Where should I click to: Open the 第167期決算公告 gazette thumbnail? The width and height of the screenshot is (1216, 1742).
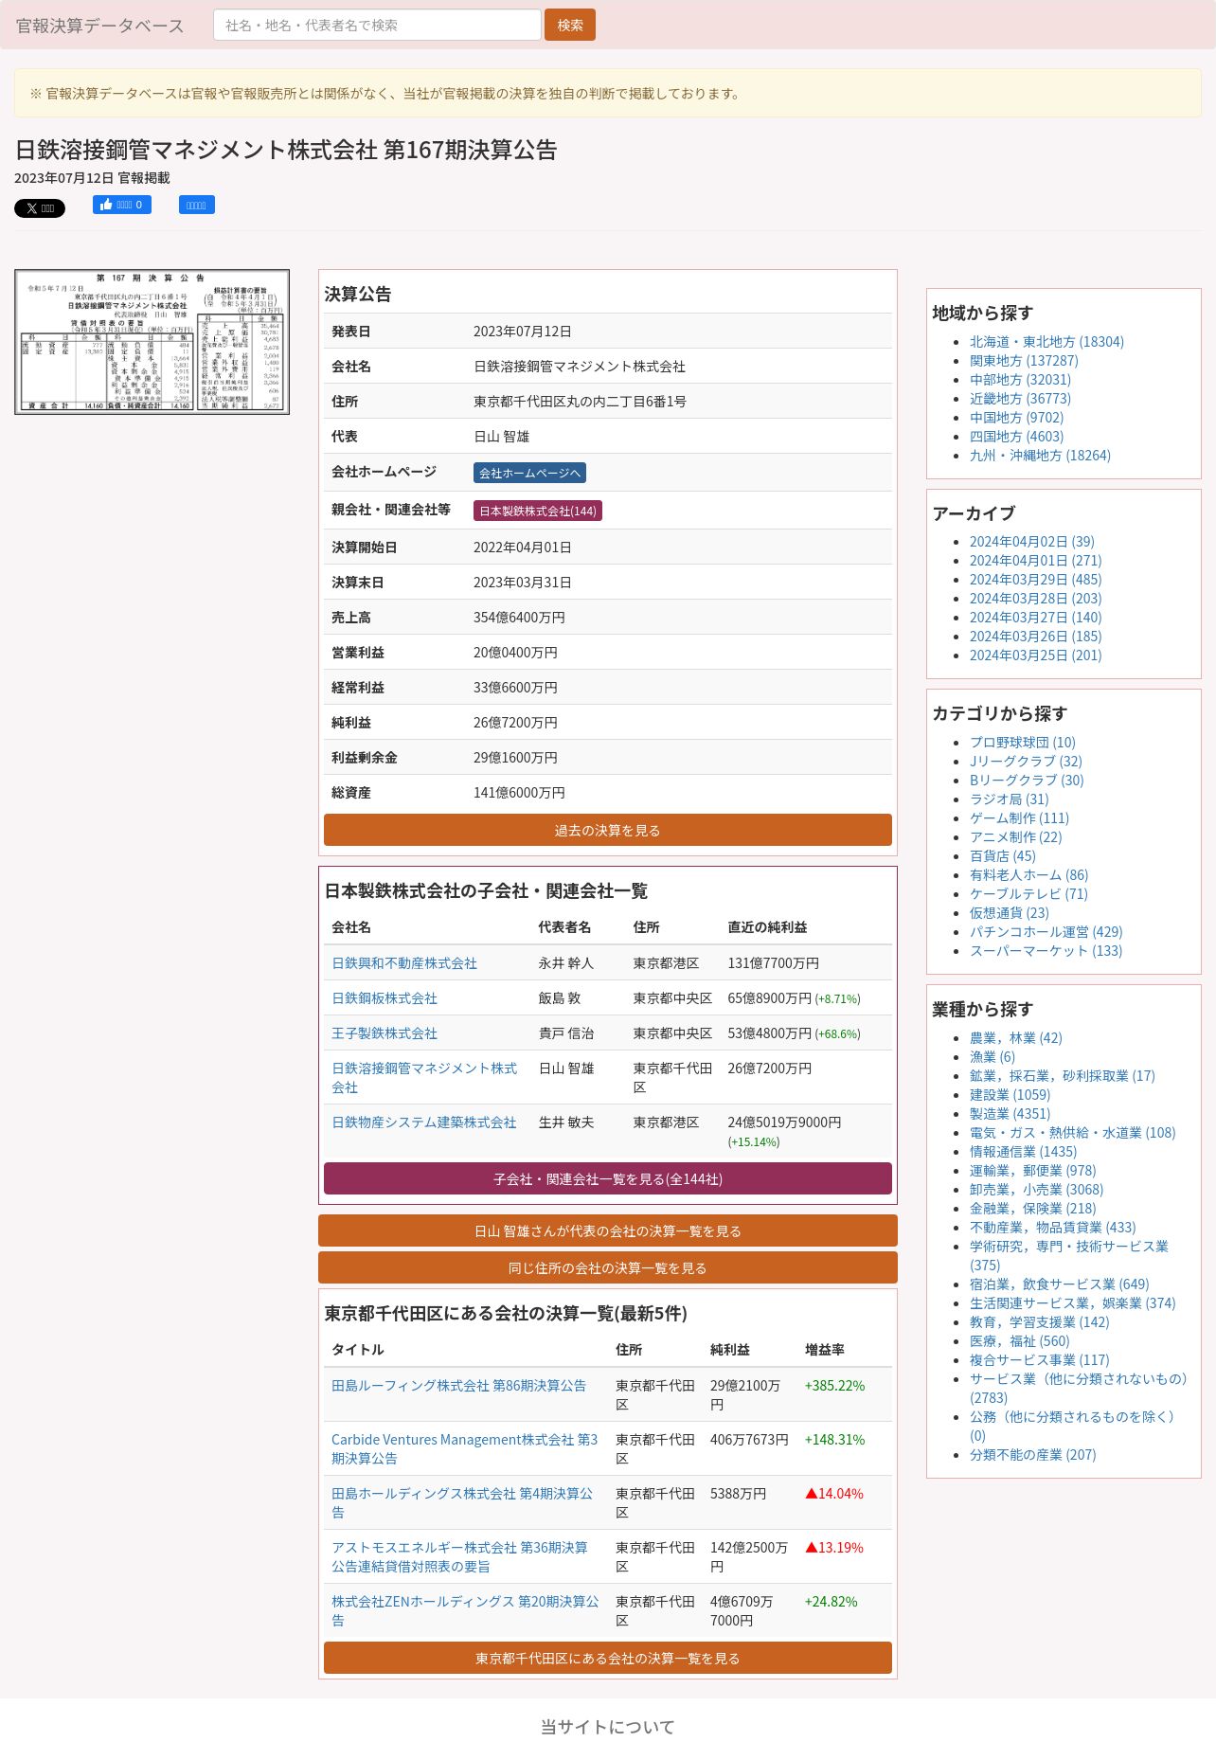coord(152,342)
